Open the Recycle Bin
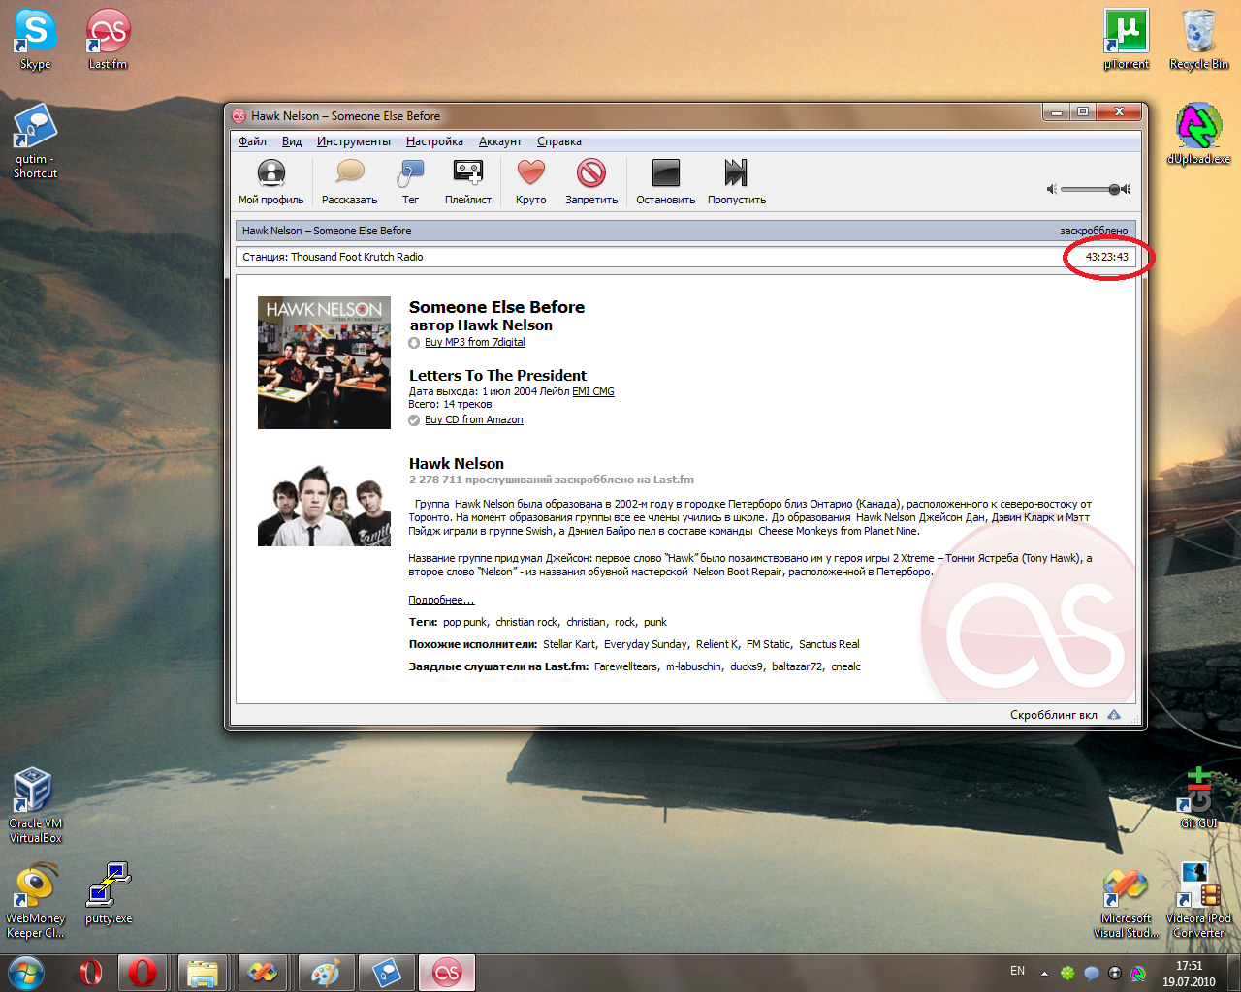This screenshot has height=992, width=1241. point(1199,40)
